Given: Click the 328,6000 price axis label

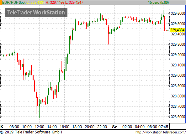Looking at the screenshot, I should click(x=178, y=117).
